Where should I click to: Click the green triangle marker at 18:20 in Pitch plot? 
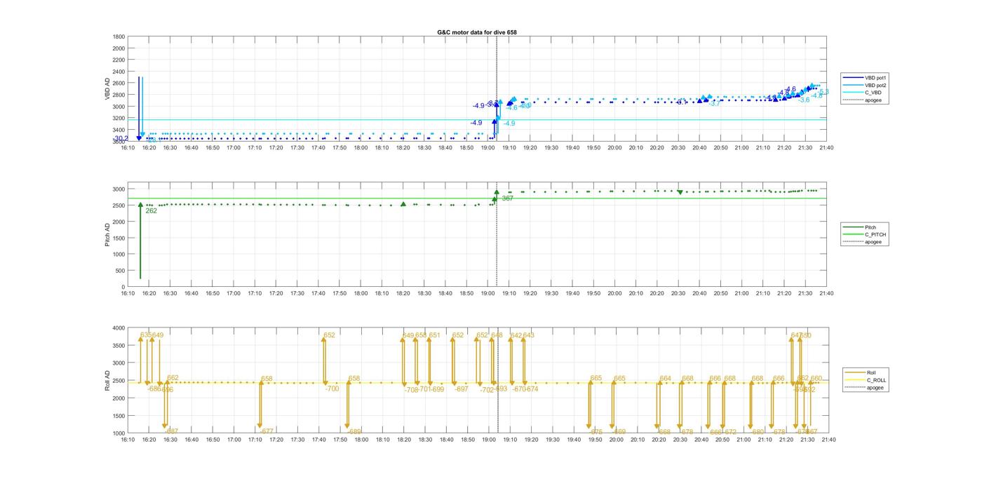point(403,204)
